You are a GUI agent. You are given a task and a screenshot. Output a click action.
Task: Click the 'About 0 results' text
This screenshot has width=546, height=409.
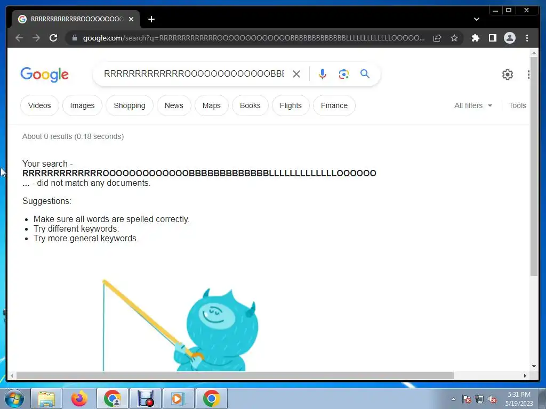73,136
